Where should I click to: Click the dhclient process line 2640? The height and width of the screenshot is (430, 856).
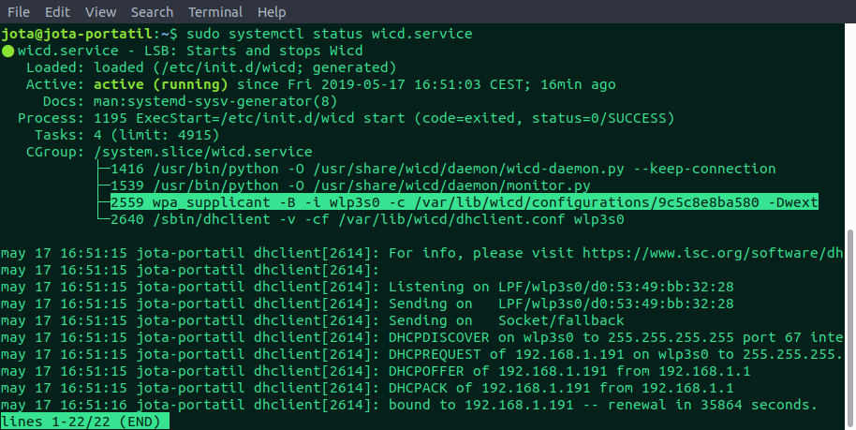(x=367, y=219)
